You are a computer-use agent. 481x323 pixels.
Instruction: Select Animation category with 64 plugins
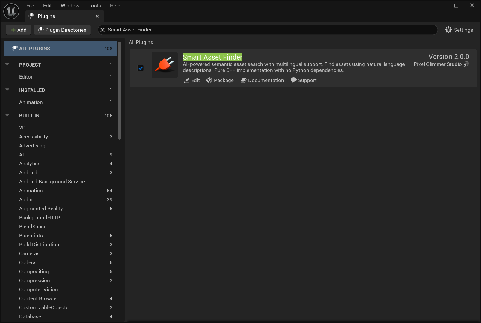pos(61,191)
